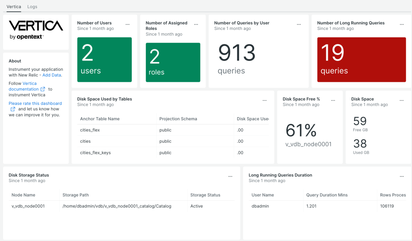Open widget menu for Disk Space Used by Tables

(264, 100)
